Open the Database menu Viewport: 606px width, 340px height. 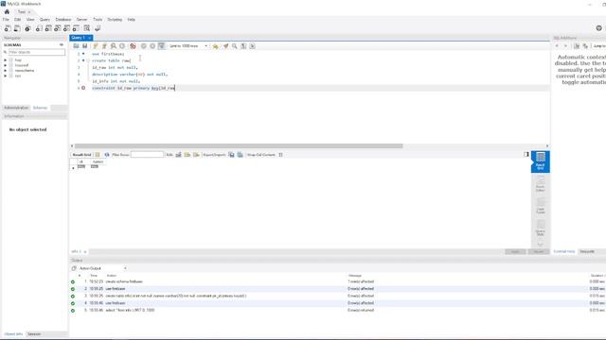63,19
